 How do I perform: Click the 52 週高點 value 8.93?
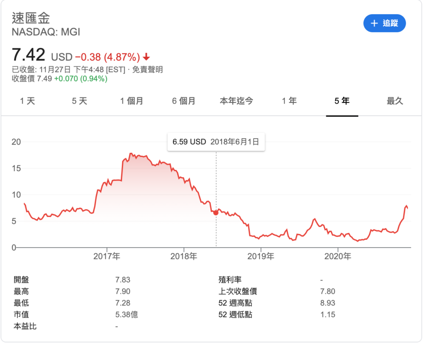pos(328,303)
